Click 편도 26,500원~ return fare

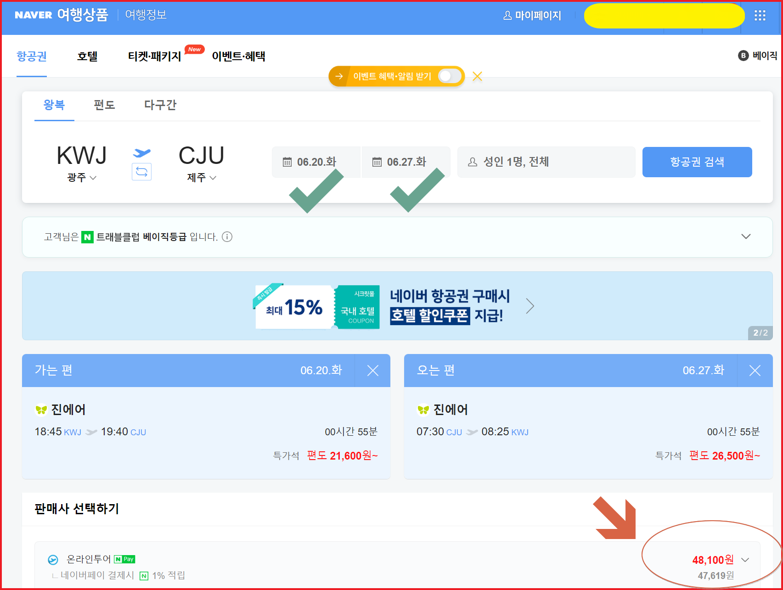tap(725, 456)
